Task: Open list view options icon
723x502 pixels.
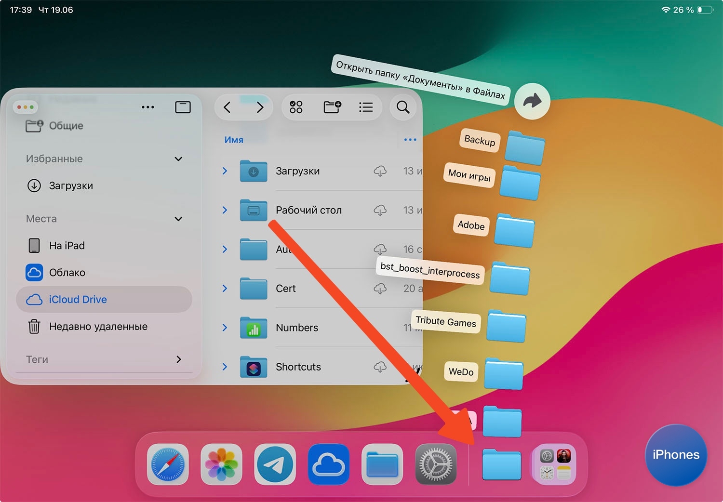Action: [x=366, y=107]
